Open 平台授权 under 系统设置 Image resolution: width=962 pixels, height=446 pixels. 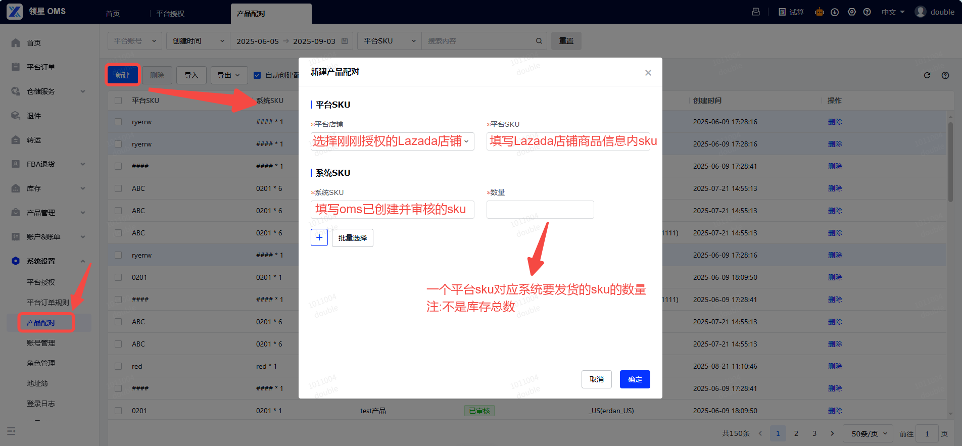click(41, 282)
